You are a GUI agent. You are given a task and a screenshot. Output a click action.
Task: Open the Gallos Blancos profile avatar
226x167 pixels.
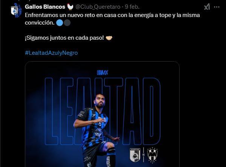pyautogui.click(x=16, y=11)
